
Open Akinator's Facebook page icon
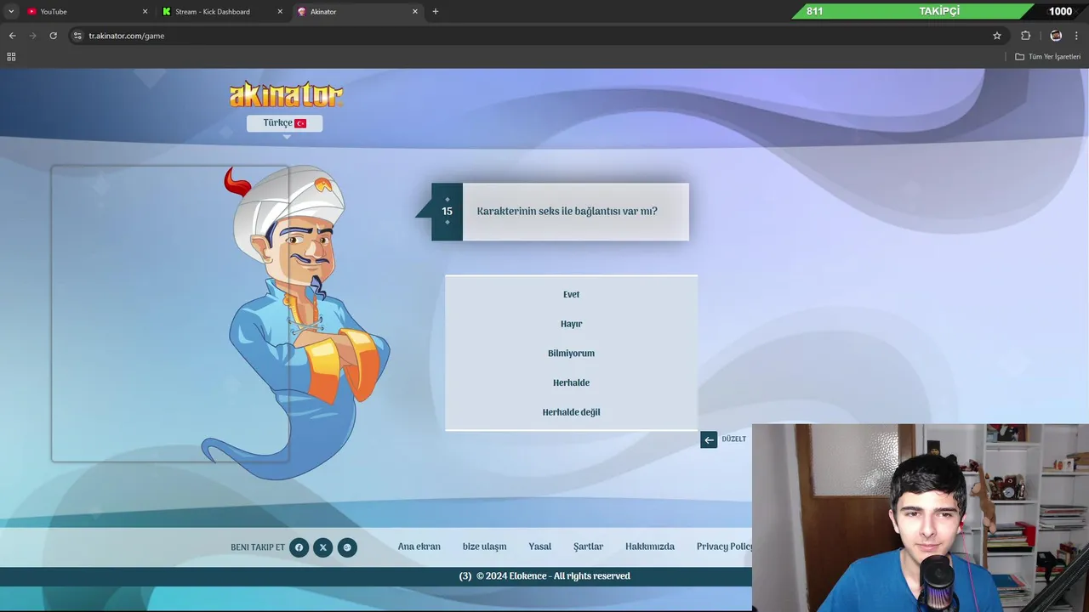point(299,547)
